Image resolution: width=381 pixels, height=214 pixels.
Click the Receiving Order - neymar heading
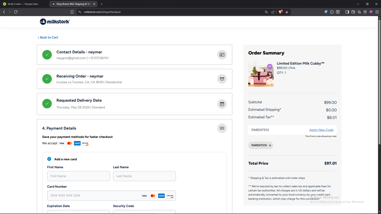80,76
